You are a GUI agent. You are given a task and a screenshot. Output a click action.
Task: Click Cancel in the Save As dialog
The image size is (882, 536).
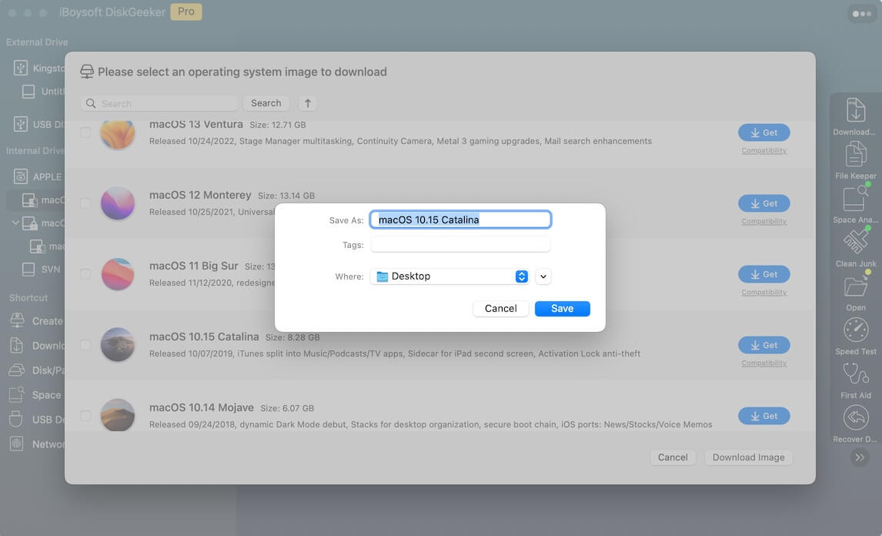(500, 309)
